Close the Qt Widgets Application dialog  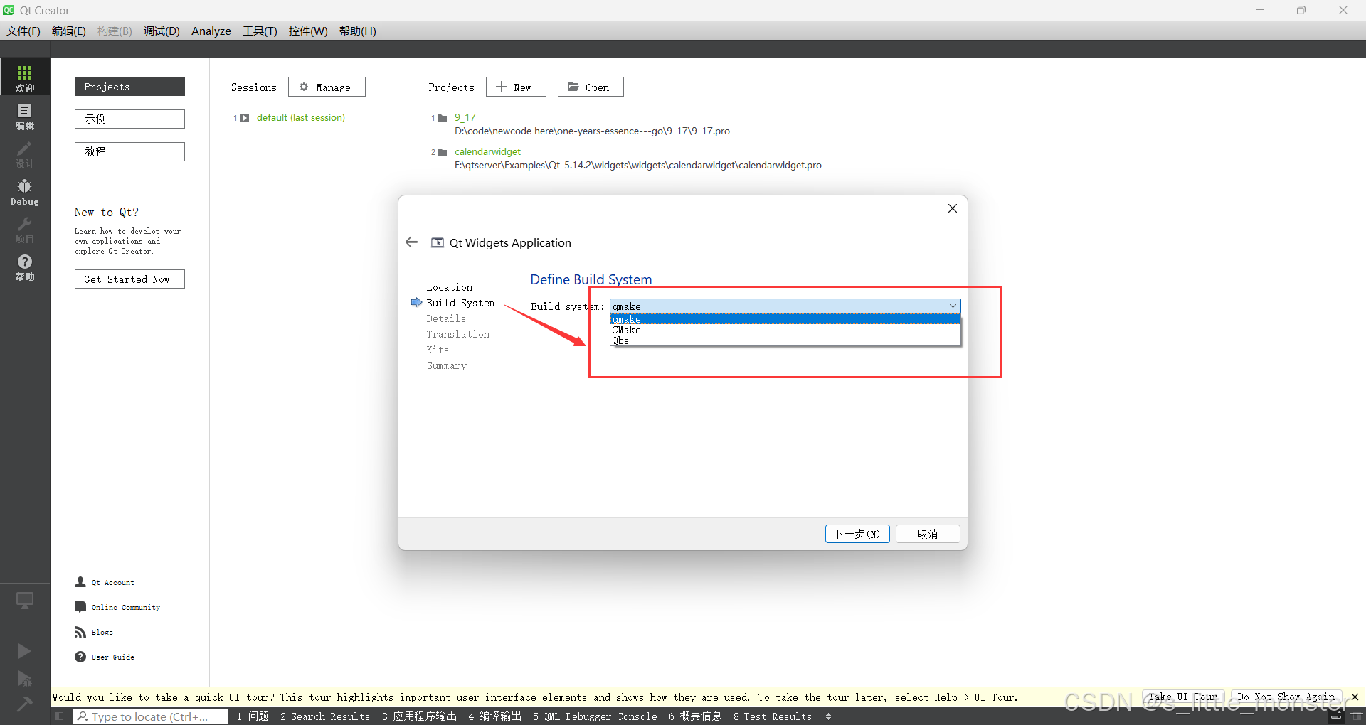click(953, 208)
